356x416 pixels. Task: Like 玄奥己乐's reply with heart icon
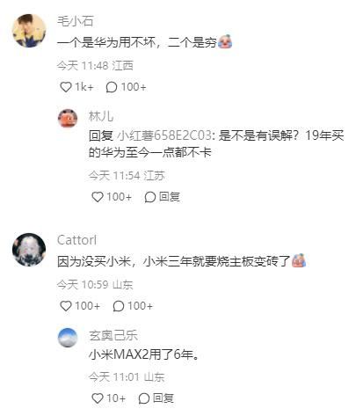(98, 398)
